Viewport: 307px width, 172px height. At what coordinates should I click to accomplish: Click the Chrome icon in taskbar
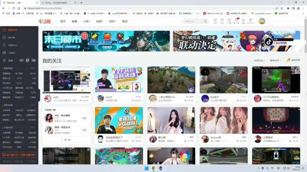tap(154, 168)
